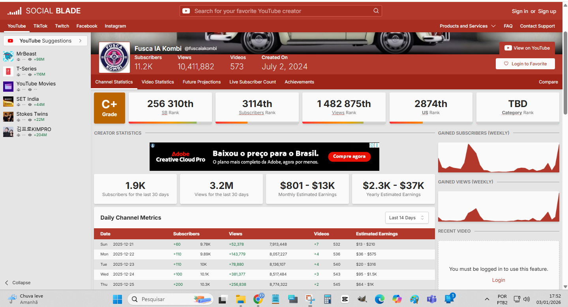Select the TikTok platform tab
Viewport: 568px width, 307px height.
coord(40,26)
